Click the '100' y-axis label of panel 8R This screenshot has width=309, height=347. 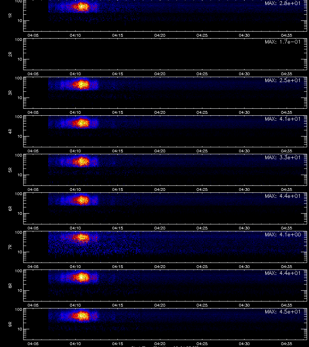pyautogui.click(x=19, y=271)
